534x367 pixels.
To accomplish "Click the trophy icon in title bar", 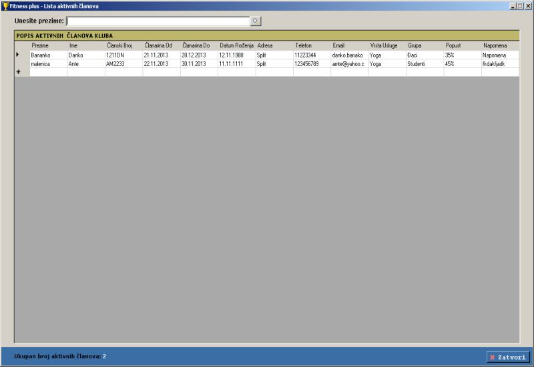I will (x=5, y=6).
